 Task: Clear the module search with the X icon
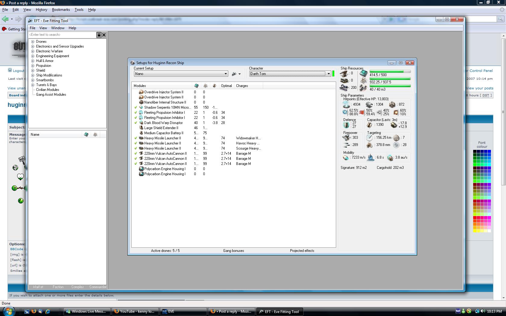point(104,35)
